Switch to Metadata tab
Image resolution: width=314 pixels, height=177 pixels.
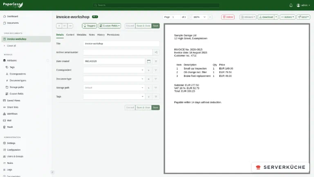coord(81,35)
